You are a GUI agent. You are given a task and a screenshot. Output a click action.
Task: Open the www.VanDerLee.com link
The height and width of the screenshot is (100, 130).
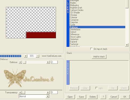tap(52, 56)
